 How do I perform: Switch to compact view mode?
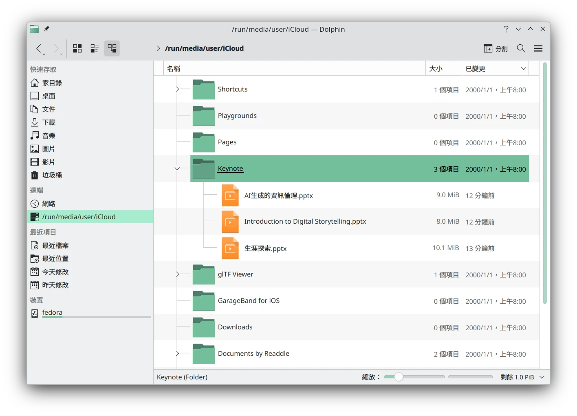coord(95,49)
